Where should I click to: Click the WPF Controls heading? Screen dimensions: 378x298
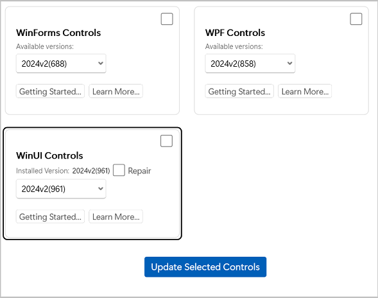[235, 33]
